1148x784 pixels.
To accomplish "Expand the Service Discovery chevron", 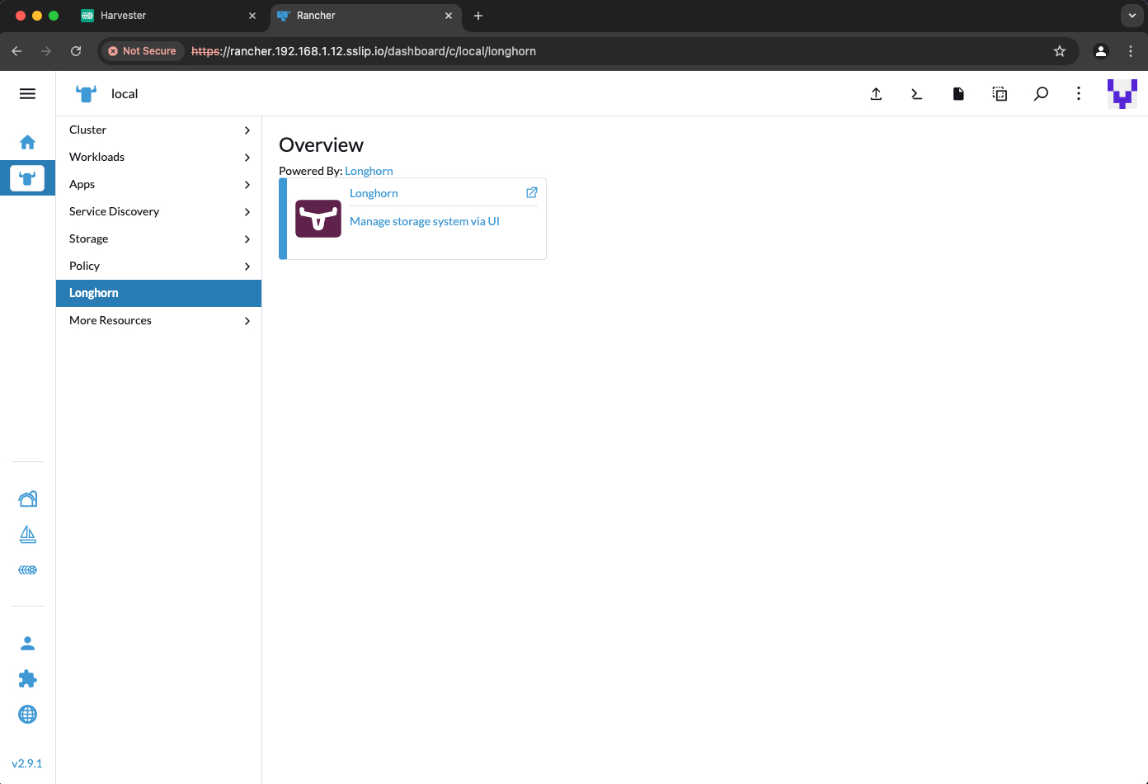I will point(247,212).
